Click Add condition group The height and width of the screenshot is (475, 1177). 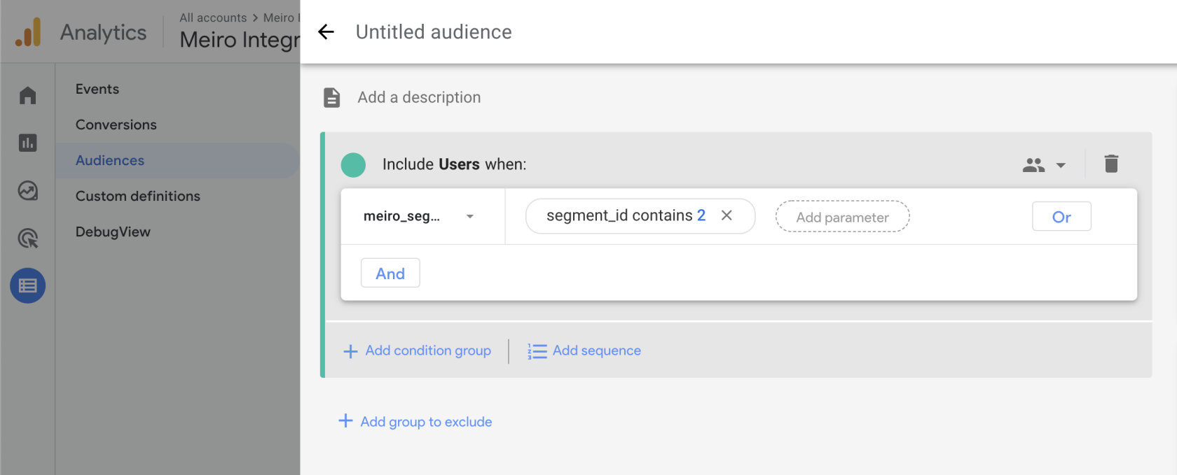[x=418, y=350]
